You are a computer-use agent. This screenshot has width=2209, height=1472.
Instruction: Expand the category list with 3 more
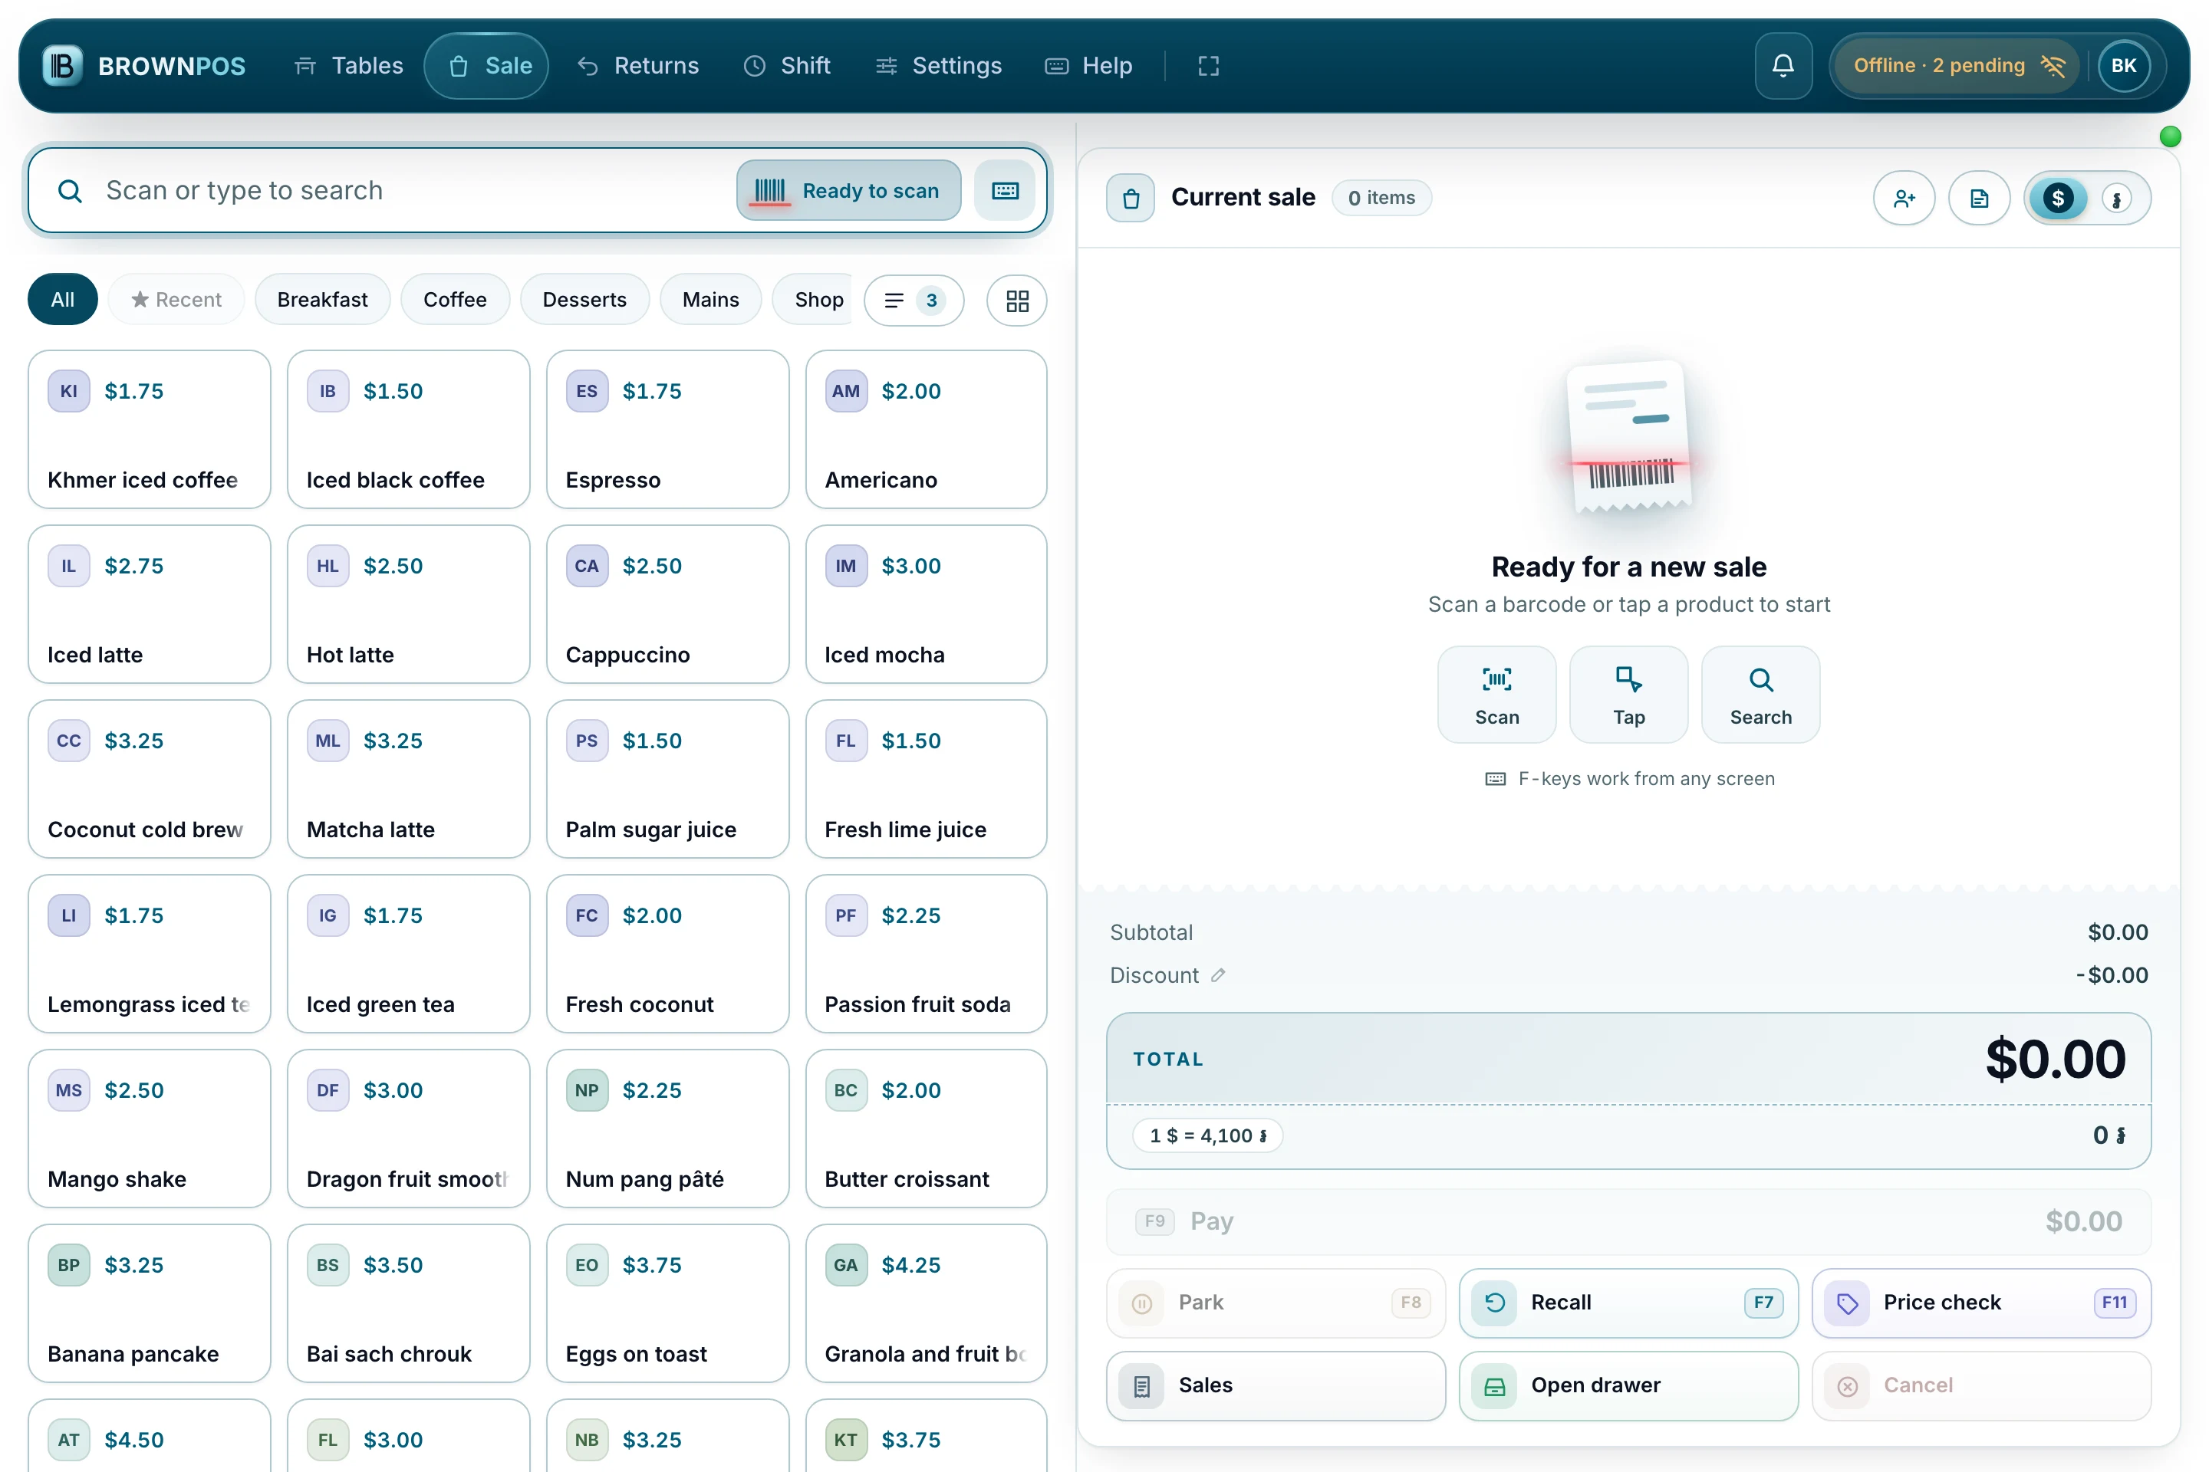coord(914,301)
